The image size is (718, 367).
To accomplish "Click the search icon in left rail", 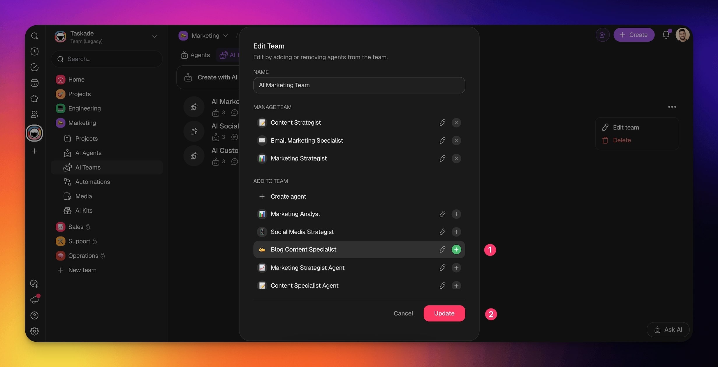I will [x=34, y=36].
